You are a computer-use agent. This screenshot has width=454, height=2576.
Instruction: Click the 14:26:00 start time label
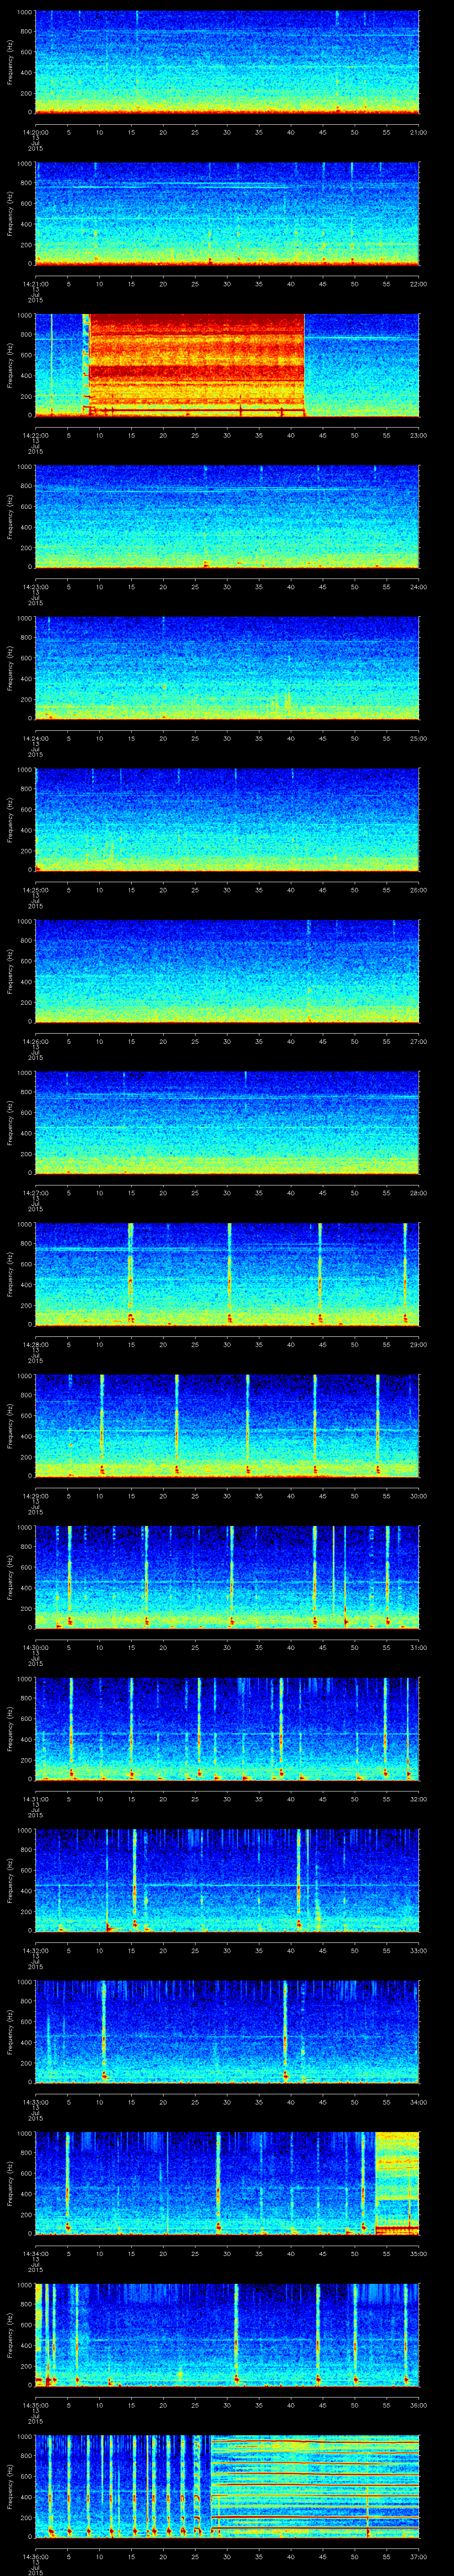coord(35,1041)
